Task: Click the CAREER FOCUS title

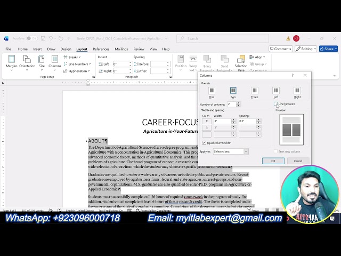Action: pyautogui.click(x=170, y=122)
